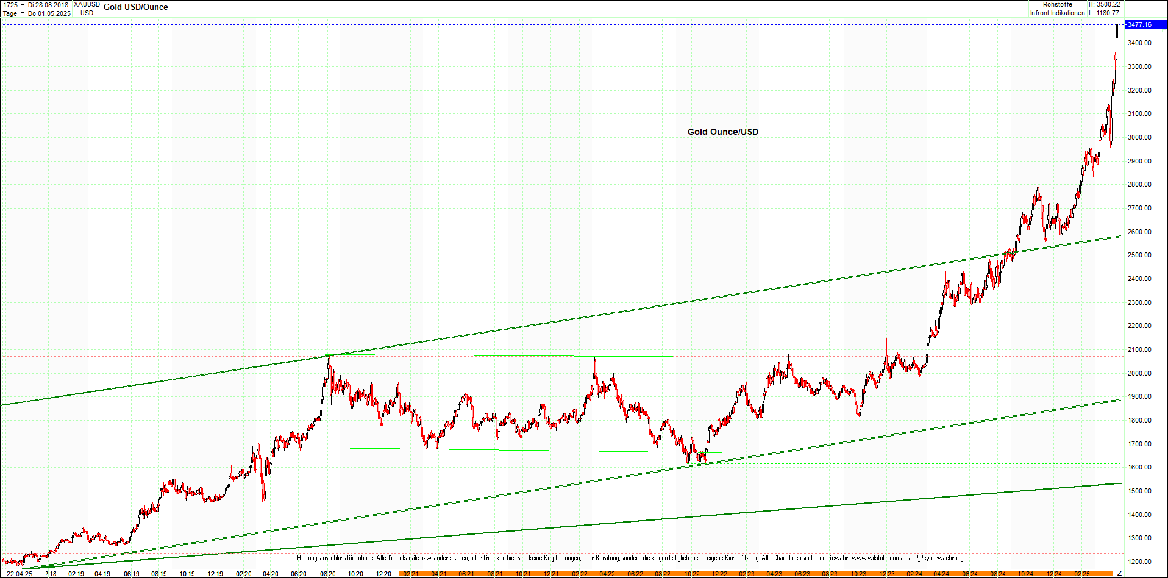Click the chart title "Gold USD/Ounce"
Viewport: 1168px width, 578px height.
pyautogui.click(x=137, y=7)
